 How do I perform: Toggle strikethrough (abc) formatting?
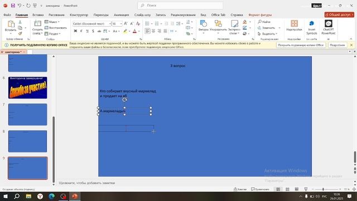99,31
